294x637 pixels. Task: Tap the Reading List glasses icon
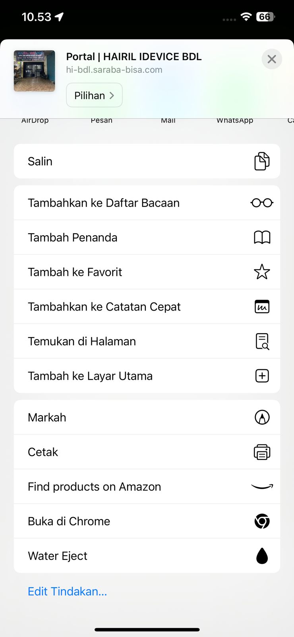click(x=262, y=203)
